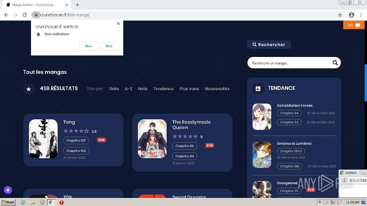Click the page vertical scrollbar thumb

tap(366, 82)
